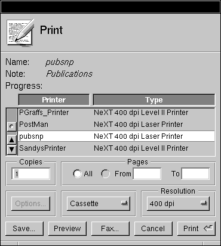The width and height of the screenshot is (221, 246).
Task: Select PostMan printer row
Action: pyautogui.click(x=116, y=124)
